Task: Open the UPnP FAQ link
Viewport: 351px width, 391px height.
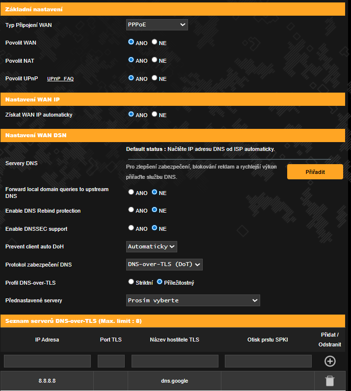Action: pyautogui.click(x=60, y=78)
